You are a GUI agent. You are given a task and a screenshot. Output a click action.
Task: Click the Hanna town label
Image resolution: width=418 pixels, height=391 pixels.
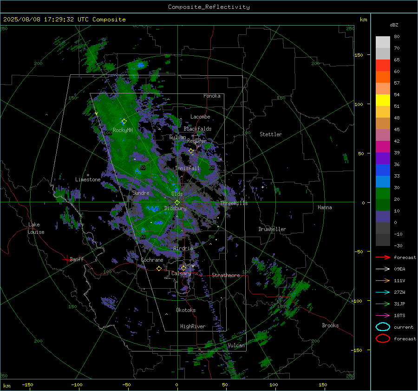click(x=325, y=207)
